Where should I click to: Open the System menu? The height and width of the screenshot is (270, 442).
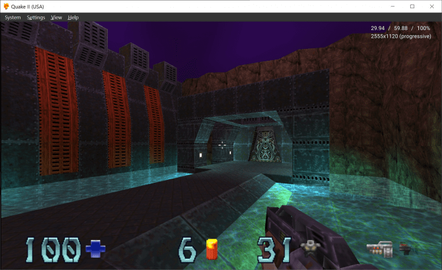[13, 18]
